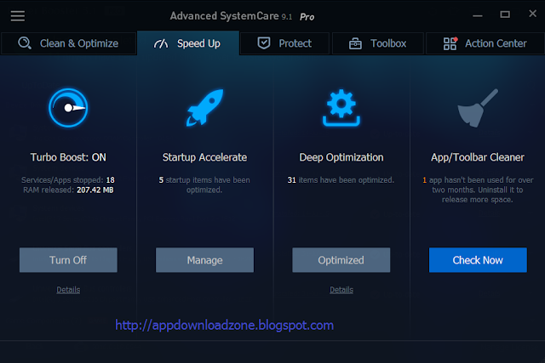Open the hamburger main menu
545x363 pixels.
(x=17, y=15)
